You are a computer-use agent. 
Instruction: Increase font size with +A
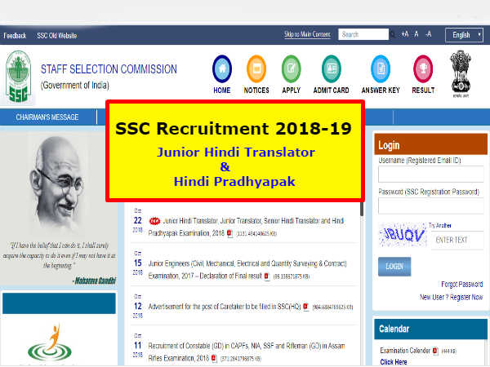coord(405,34)
